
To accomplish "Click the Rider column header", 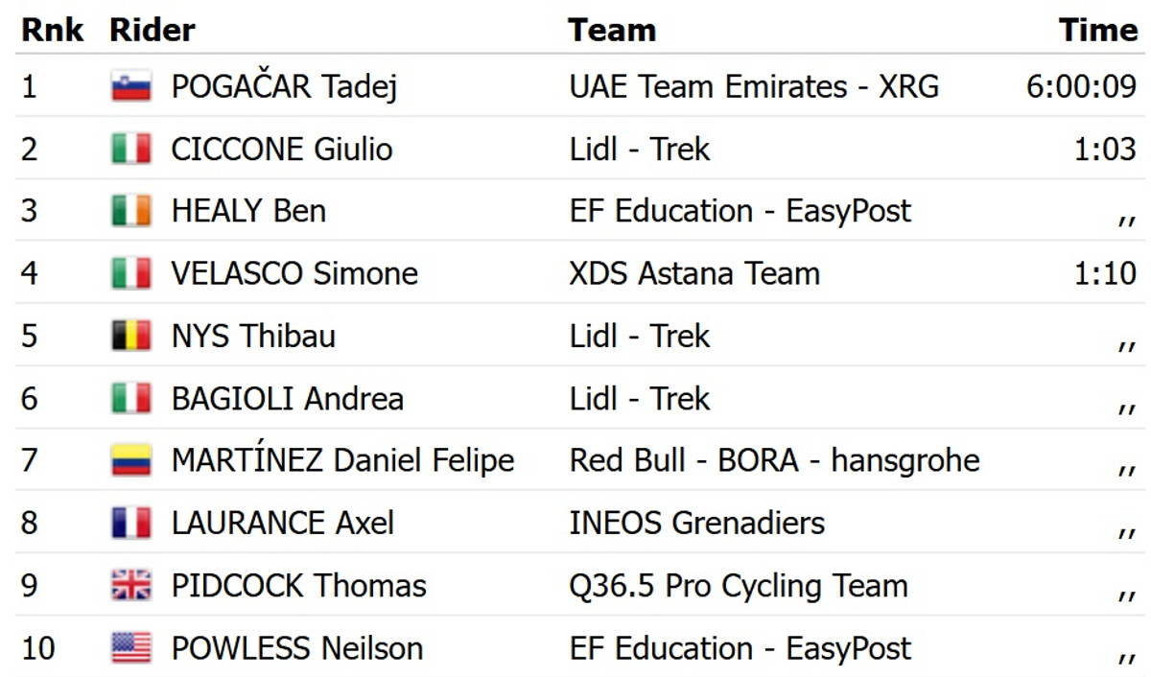I will 153,30.
